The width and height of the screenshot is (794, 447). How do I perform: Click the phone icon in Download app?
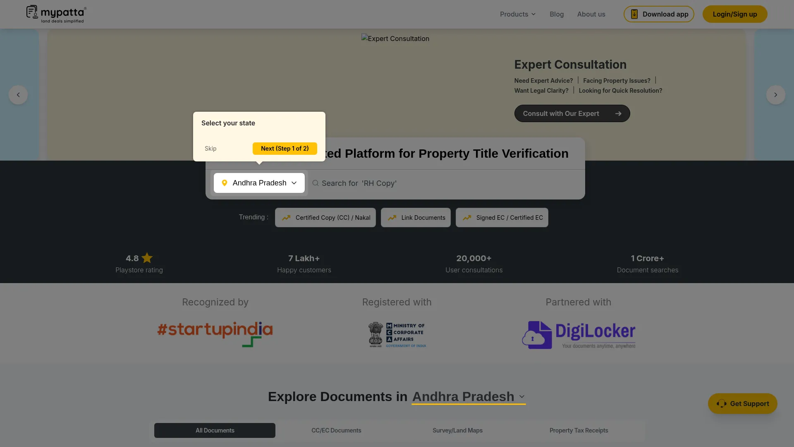634,14
